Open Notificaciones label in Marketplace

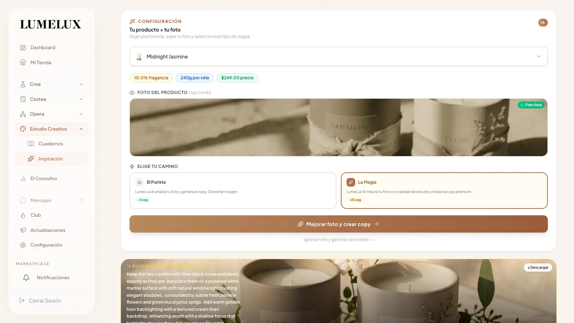pos(53,278)
